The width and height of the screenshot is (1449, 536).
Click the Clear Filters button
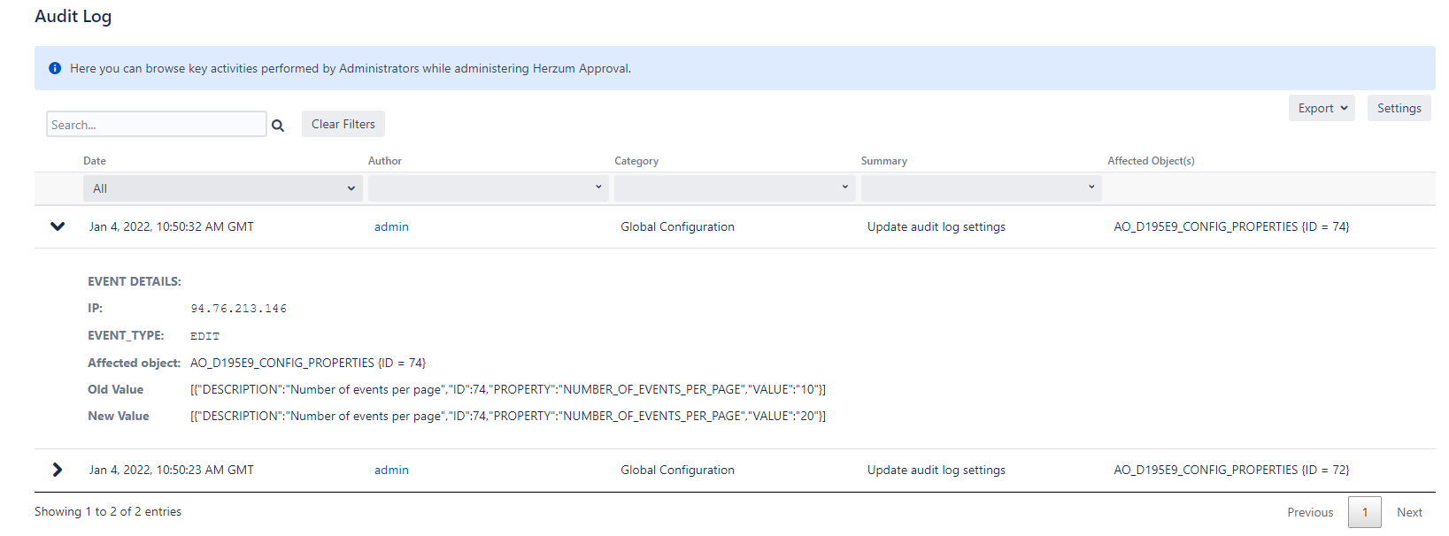pos(343,124)
